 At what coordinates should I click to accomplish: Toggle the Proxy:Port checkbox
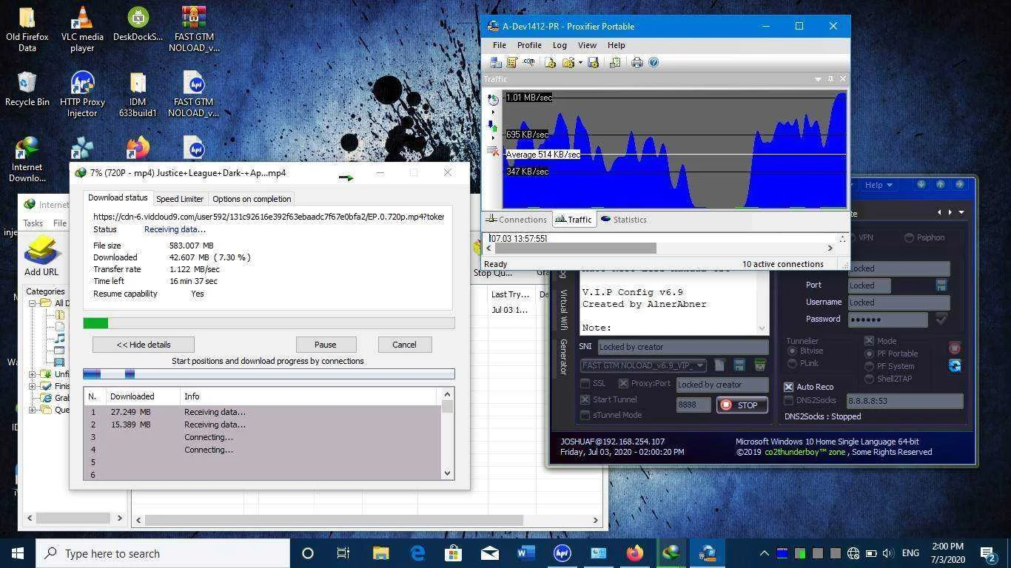pos(623,384)
